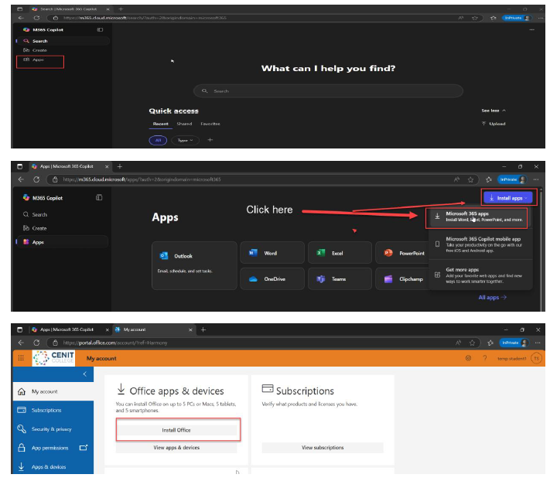Click the vertical scrollbar in the Apps window
This screenshot has height=488, width=550.
click(541, 249)
